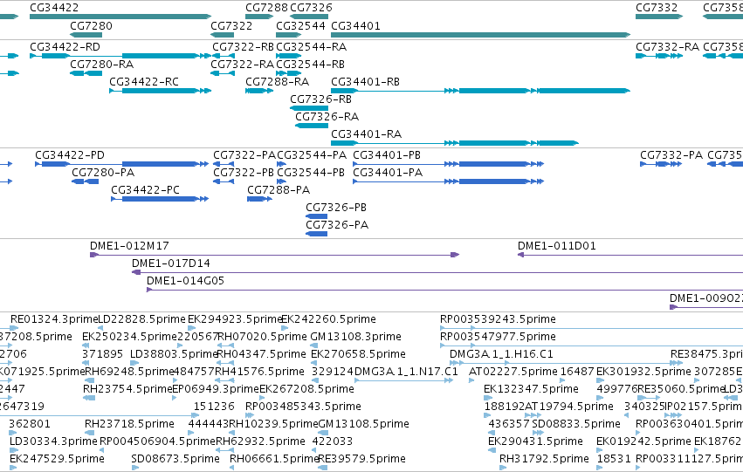Click the GM13108.5prime EST

(323, 433)
